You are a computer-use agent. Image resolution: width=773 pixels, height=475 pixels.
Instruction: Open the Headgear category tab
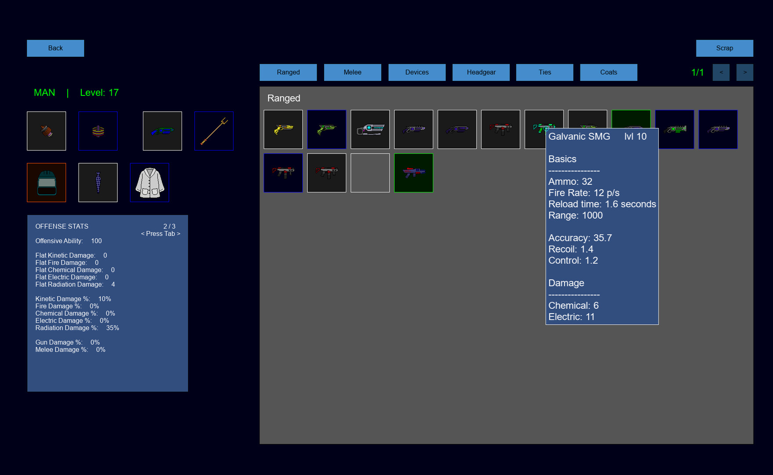tap(481, 72)
